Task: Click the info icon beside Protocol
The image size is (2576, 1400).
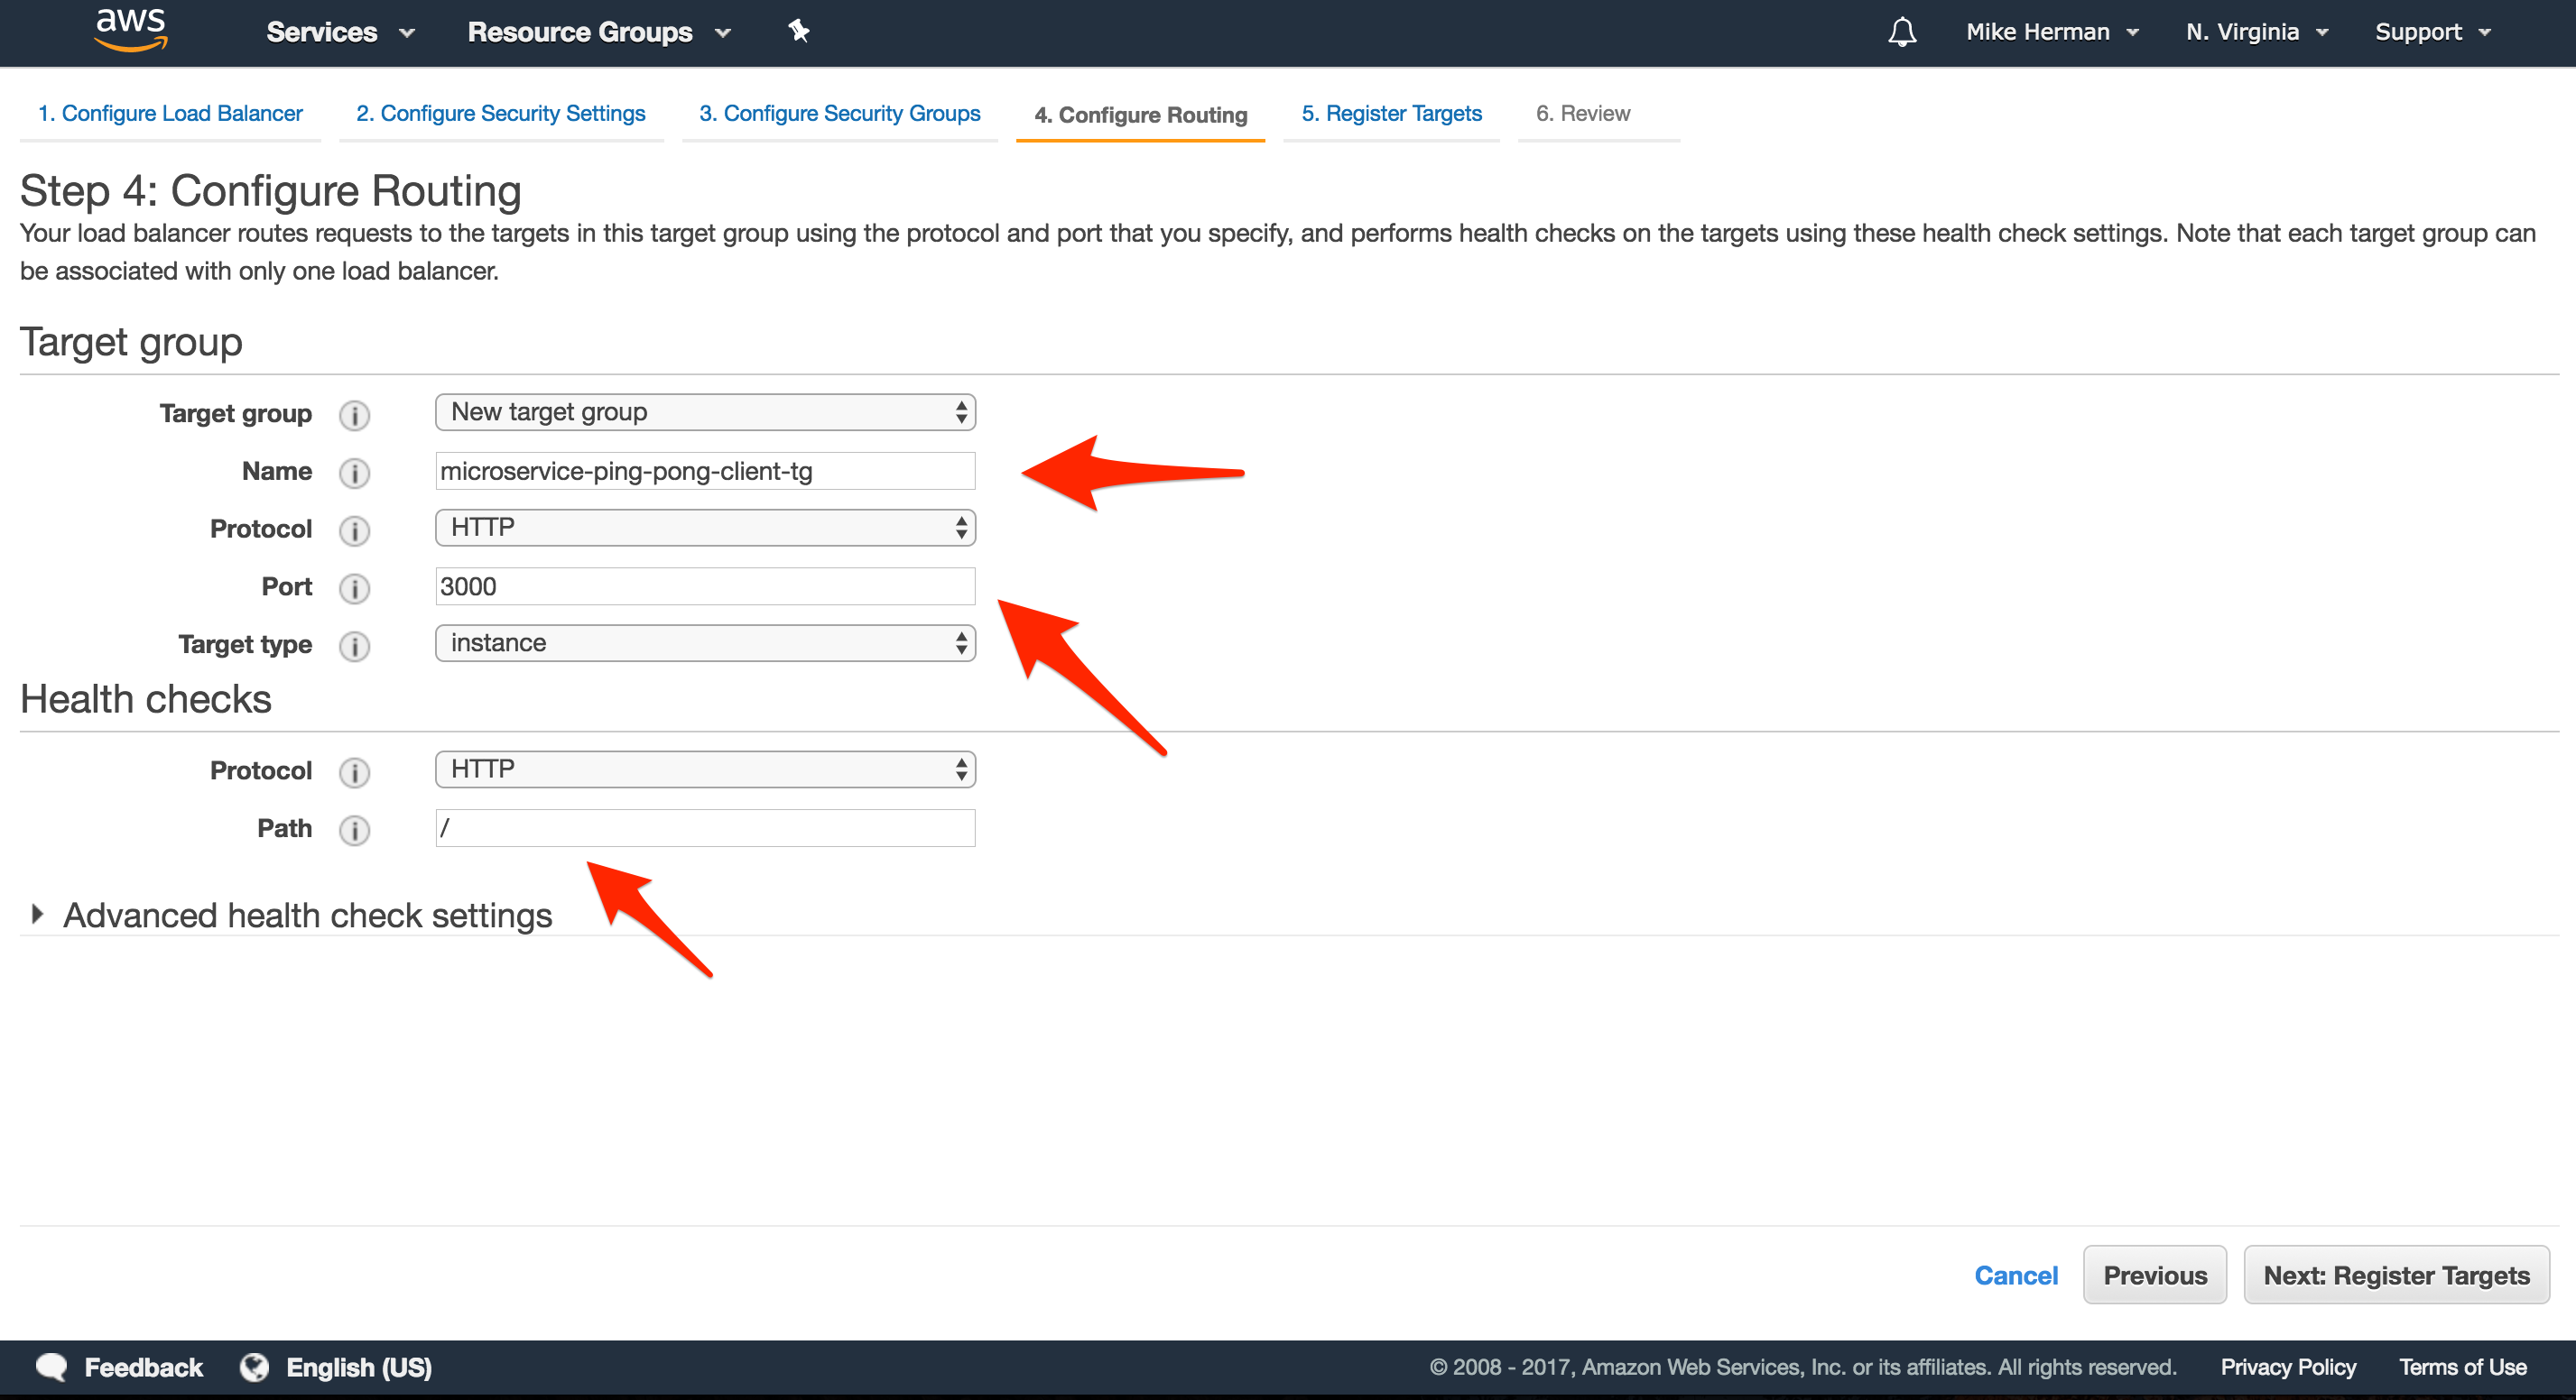Action: pos(354,530)
